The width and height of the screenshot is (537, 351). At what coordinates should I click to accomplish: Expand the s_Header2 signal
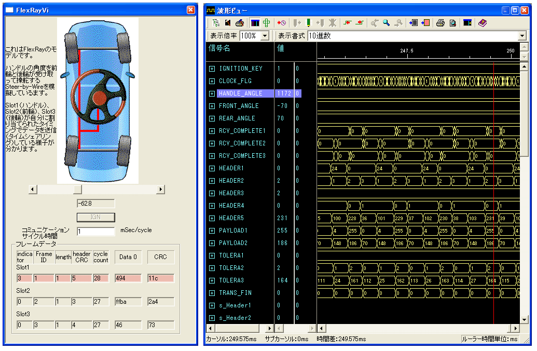pyautogui.click(x=212, y=318)
